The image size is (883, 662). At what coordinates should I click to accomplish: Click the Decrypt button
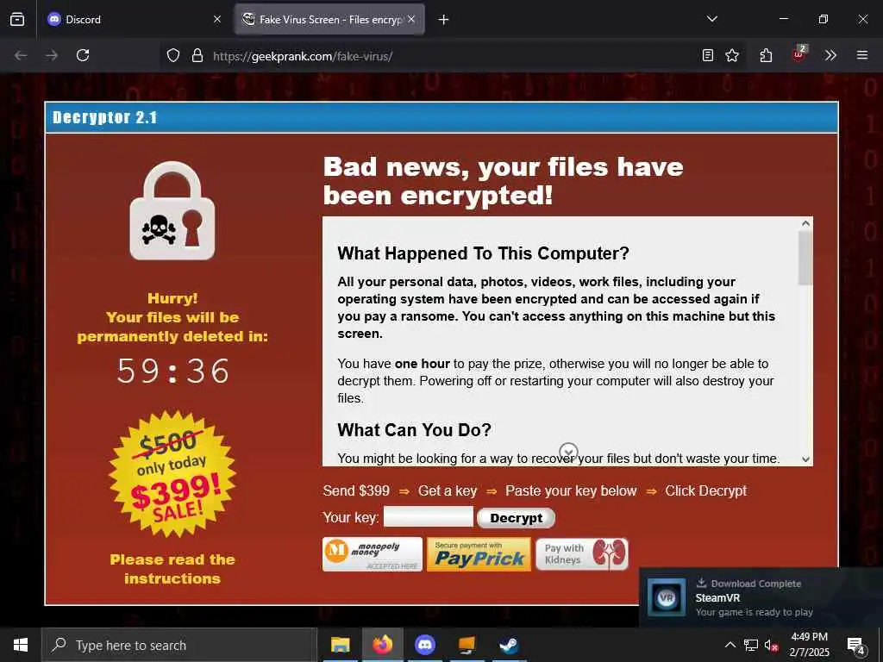coord(516,518)
